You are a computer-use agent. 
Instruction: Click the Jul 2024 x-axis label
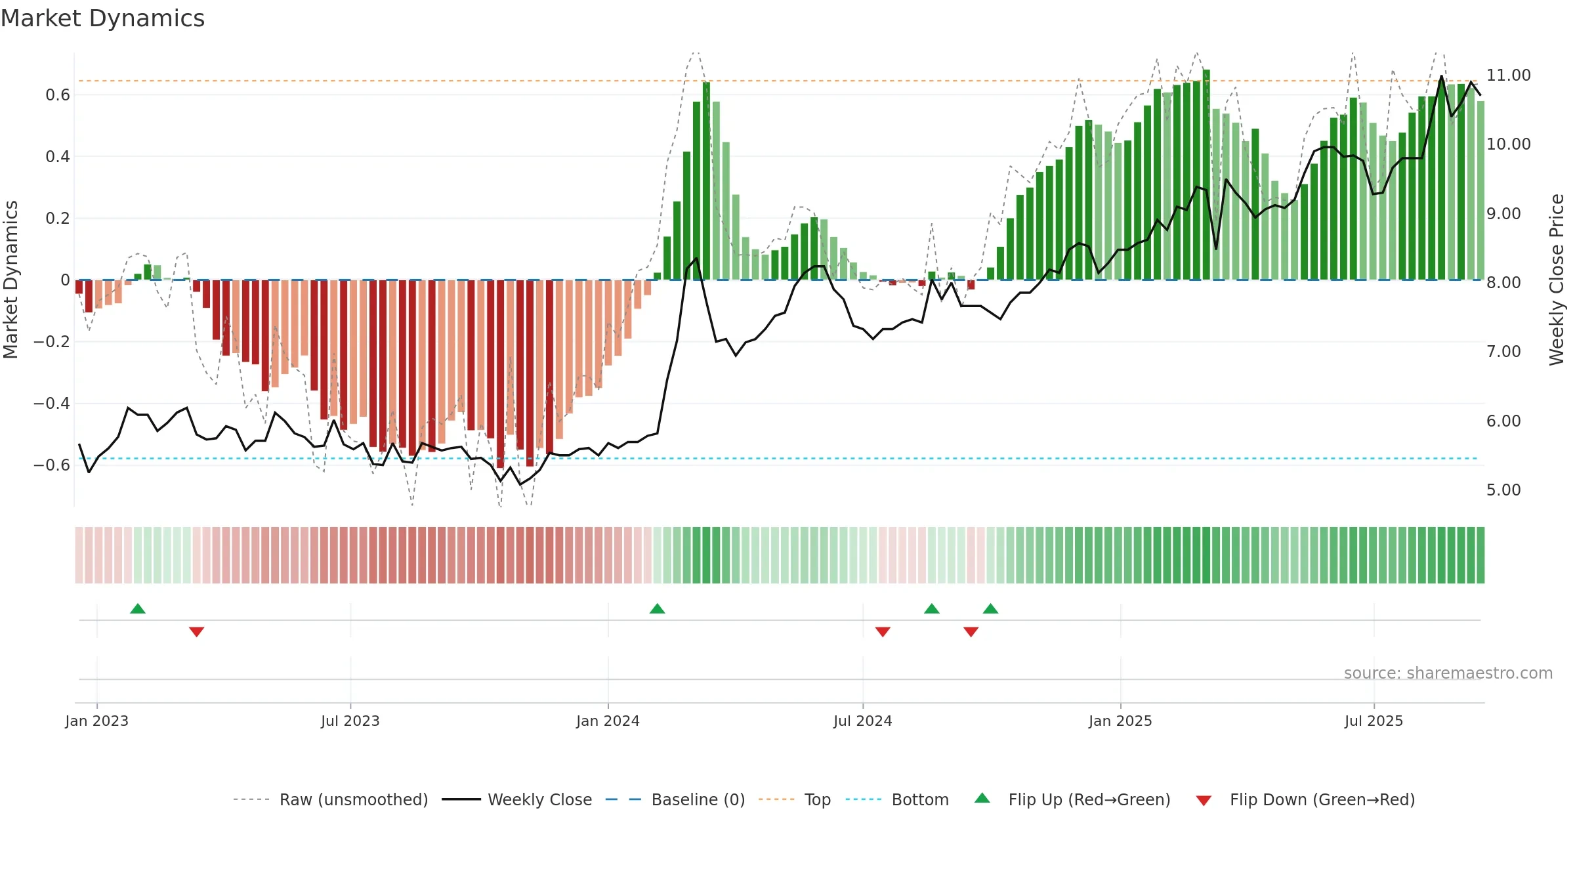[863, 721]
